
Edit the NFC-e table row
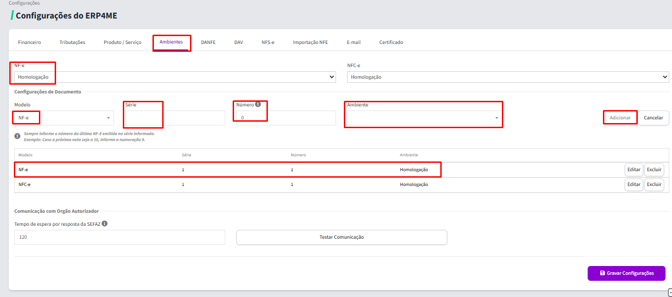coord(634,185)
